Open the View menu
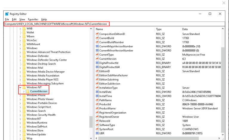Viewport: 229px width, 140px height. click(22, 19)
